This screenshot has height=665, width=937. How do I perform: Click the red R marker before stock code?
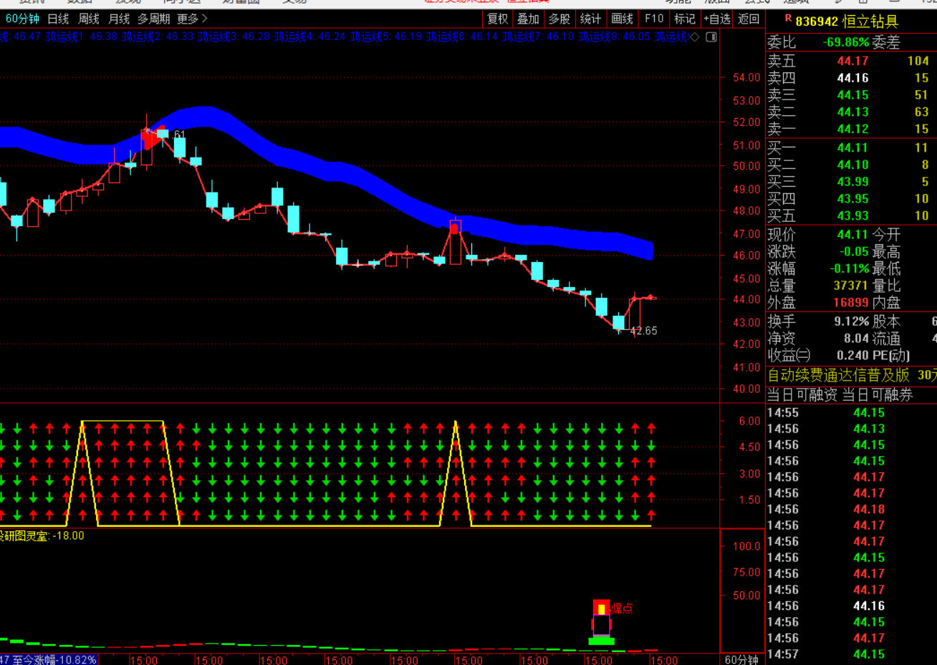[788, 19]
